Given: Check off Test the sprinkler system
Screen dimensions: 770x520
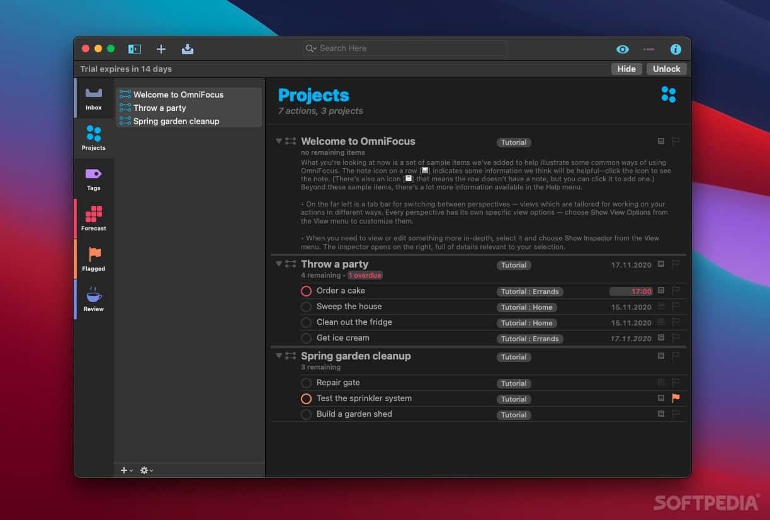Looking at the screenshot, I should click(306, 398).
